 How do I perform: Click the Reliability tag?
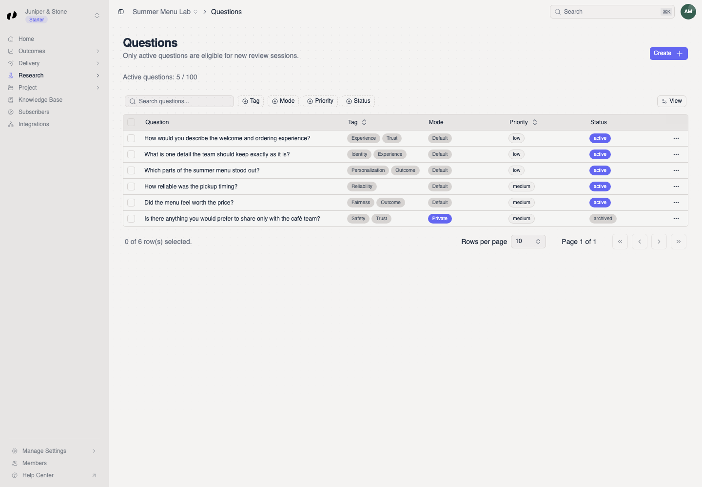click(x=362, y=187)
